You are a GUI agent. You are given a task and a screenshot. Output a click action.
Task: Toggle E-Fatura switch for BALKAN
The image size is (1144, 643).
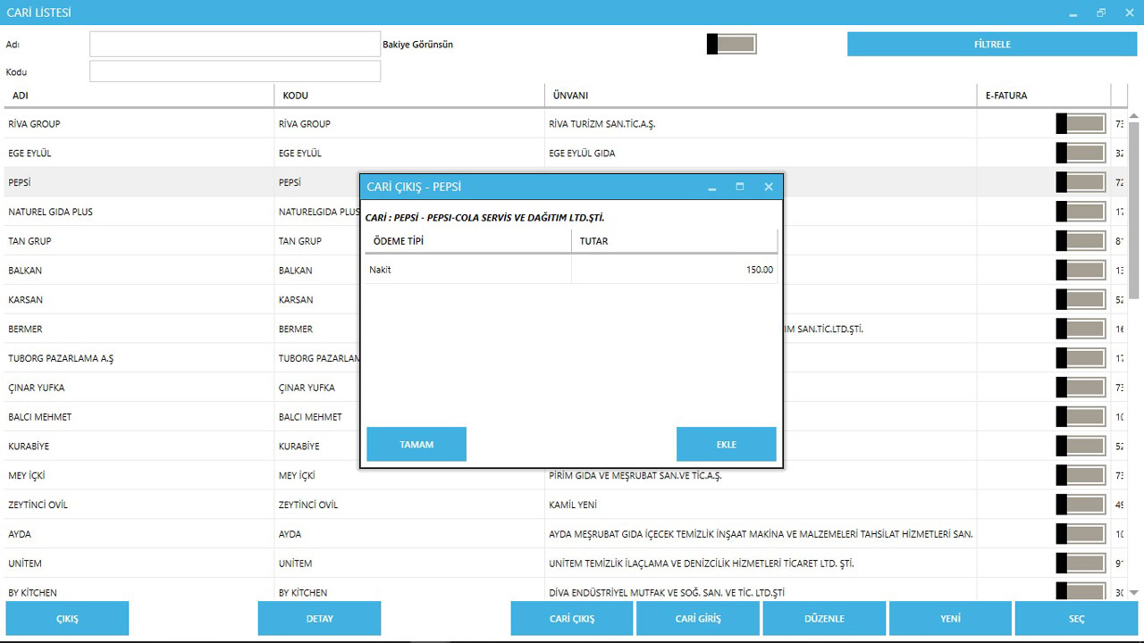coord(1081,271)
